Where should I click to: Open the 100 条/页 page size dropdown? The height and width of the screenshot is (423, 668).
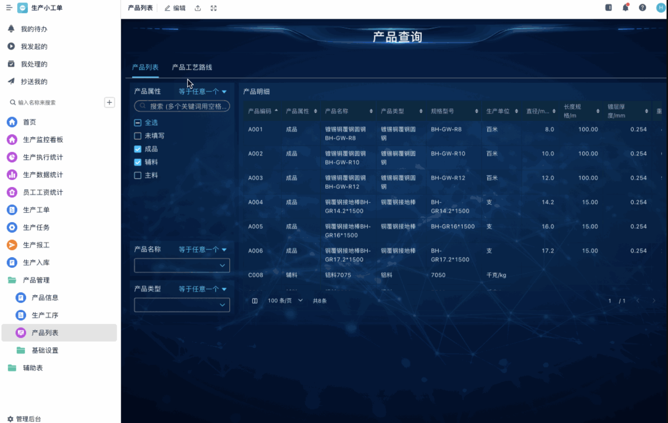[x=285, y=301]
